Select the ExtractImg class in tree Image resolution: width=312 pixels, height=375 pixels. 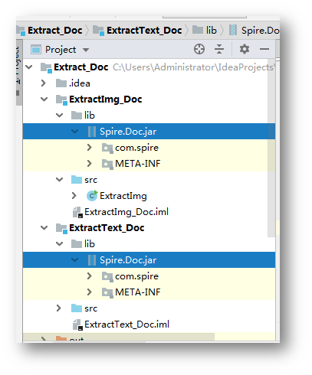coord(123,196)
